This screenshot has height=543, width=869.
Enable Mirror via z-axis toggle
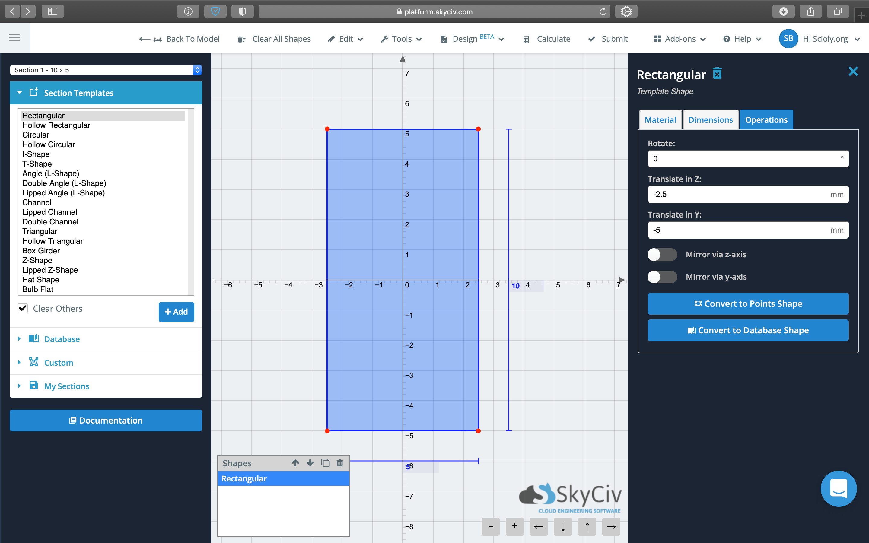click(662, 255)
